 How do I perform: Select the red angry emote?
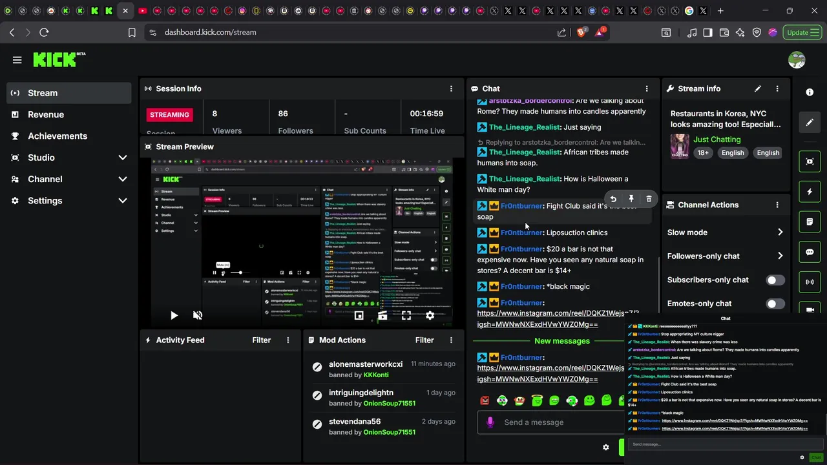point(485,400)
